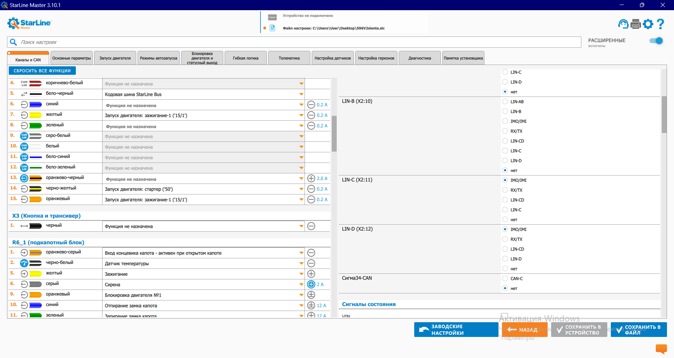Click the ЗАВОДСКИЕ НАСТРОЙКИ button

[456, 330]
